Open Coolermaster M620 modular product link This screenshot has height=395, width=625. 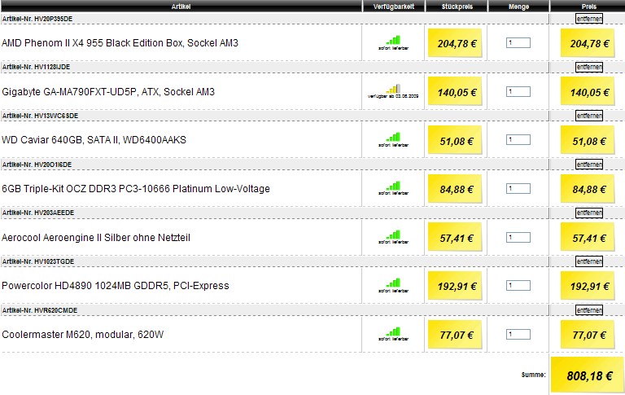82,335
